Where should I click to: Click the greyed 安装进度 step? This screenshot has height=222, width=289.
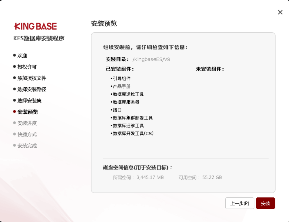pyautogui.click(x=27, y=123)
